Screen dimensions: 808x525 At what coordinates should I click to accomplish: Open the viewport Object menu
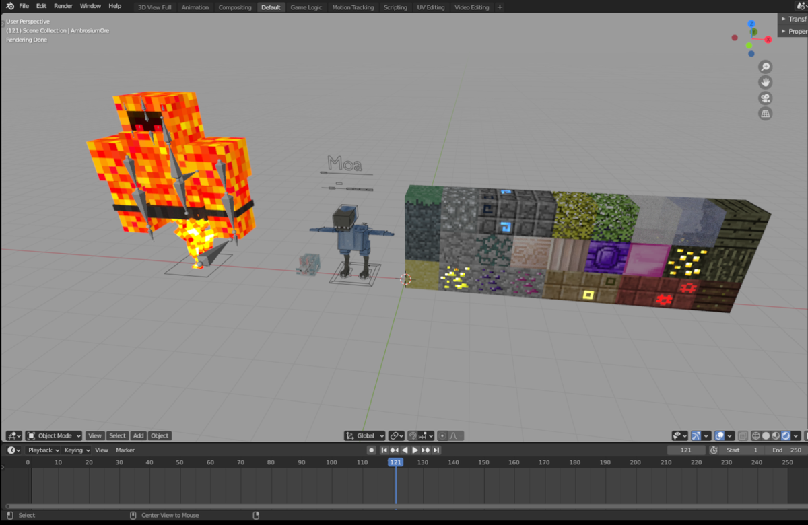(160, 435)
